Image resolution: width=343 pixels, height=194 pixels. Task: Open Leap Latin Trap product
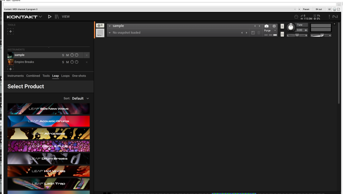pyautogui.click(x=49, y=183)
